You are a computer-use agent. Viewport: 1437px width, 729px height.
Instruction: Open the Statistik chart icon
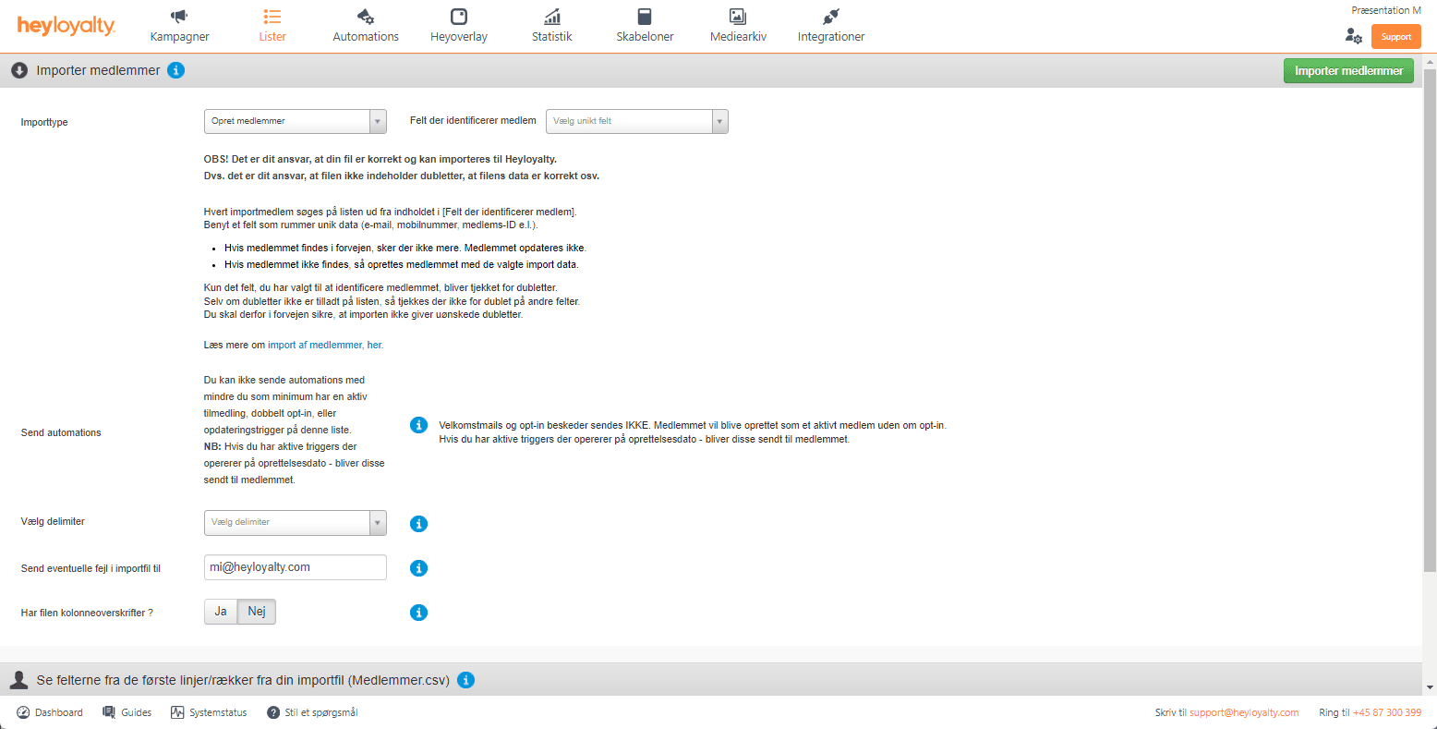pos(551,17)
